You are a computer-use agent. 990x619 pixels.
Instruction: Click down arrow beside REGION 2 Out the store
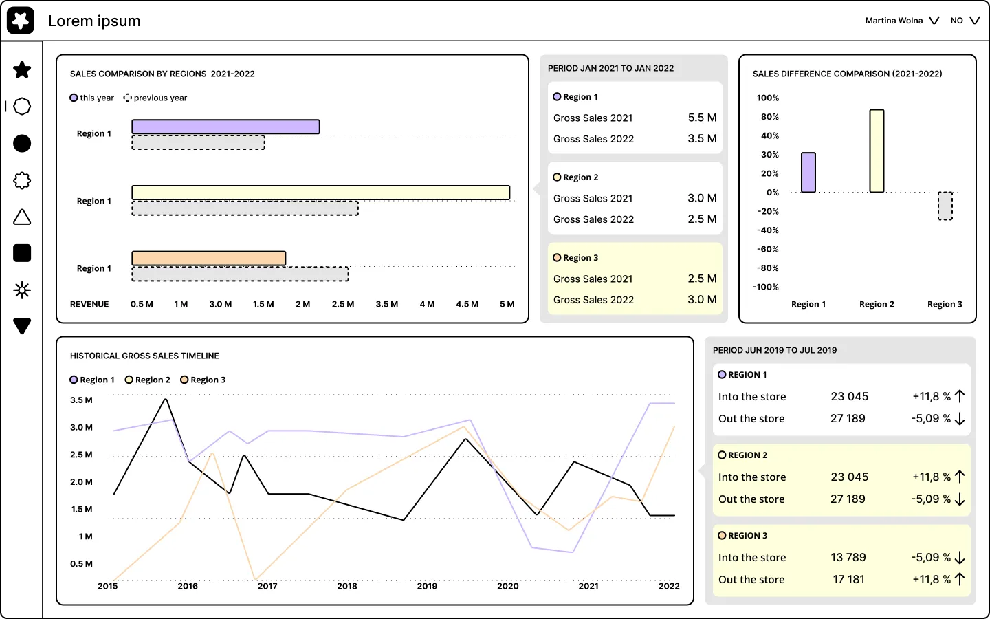(960, 499)
